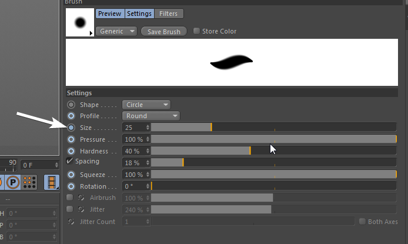Click the Pressure effector circle icon

point(71,139)
